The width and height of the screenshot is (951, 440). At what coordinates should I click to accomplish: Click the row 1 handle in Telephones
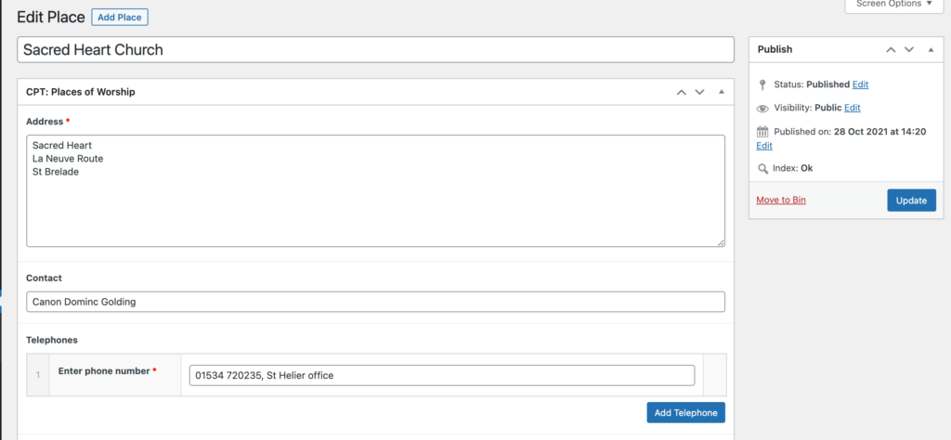coord(37,375)
